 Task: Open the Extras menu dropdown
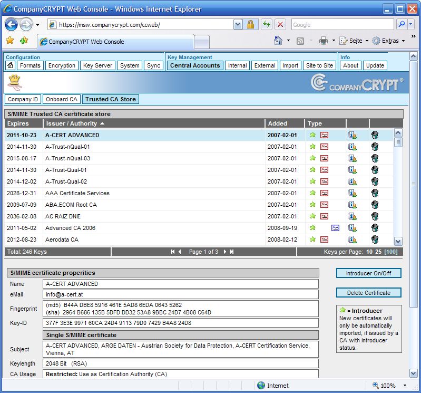point(403,41)
